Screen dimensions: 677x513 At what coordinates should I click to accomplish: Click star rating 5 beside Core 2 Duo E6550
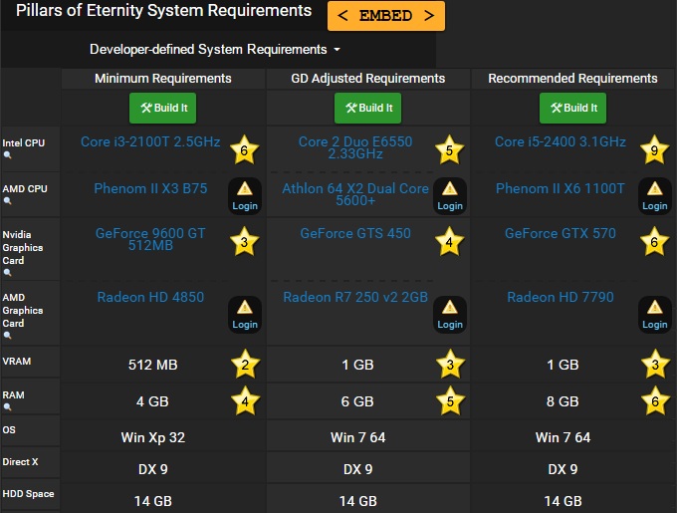[x=449, y=149]
